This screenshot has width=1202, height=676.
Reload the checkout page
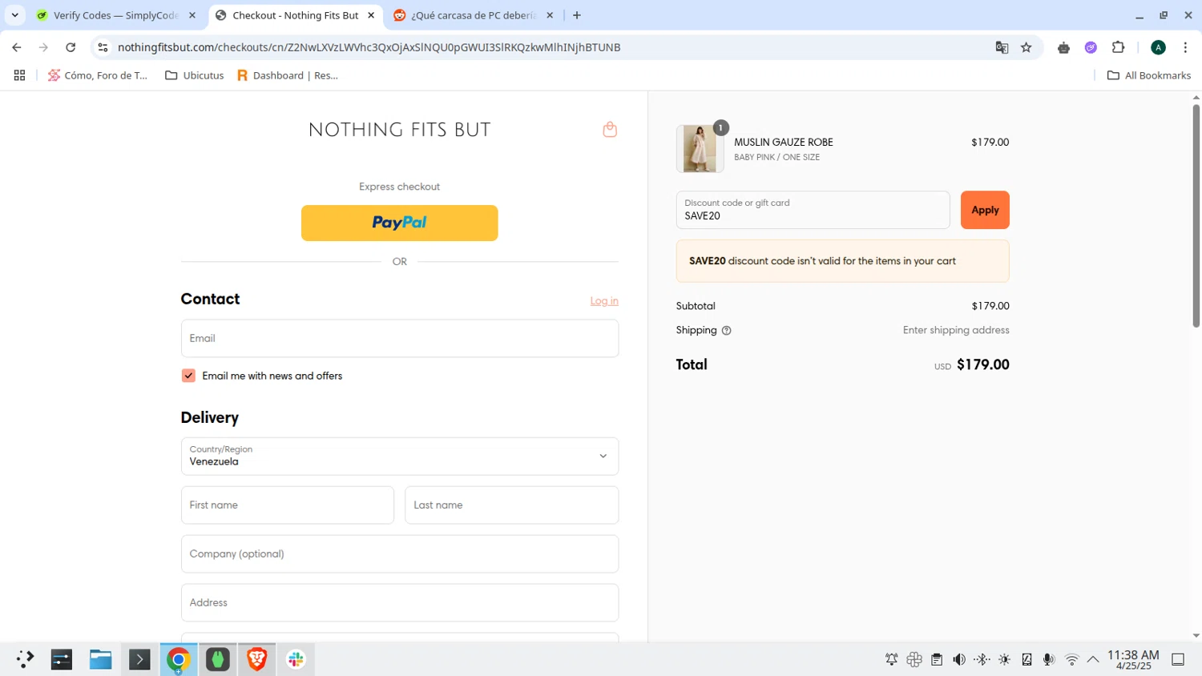click(71, 47)
